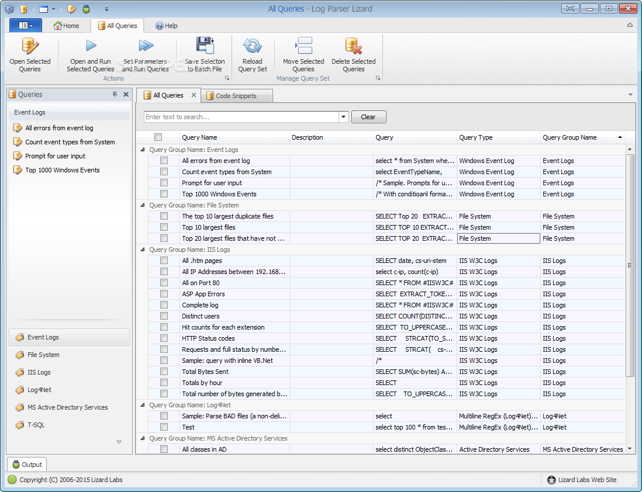The width and height of the screenshot is (642, 492).
Task: Expand navigation pane overflow arrow
Action: pyautogui.click(x=119, y=442)
